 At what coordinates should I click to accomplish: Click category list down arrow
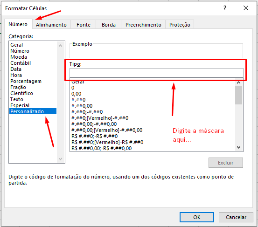point(60,159)
